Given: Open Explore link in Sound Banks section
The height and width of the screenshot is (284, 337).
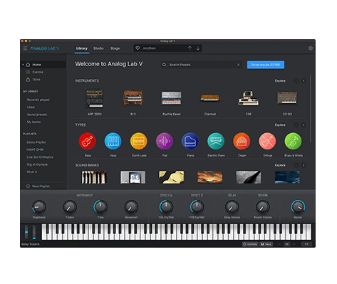Looking at the screenshot, I should tap(280, 165).
